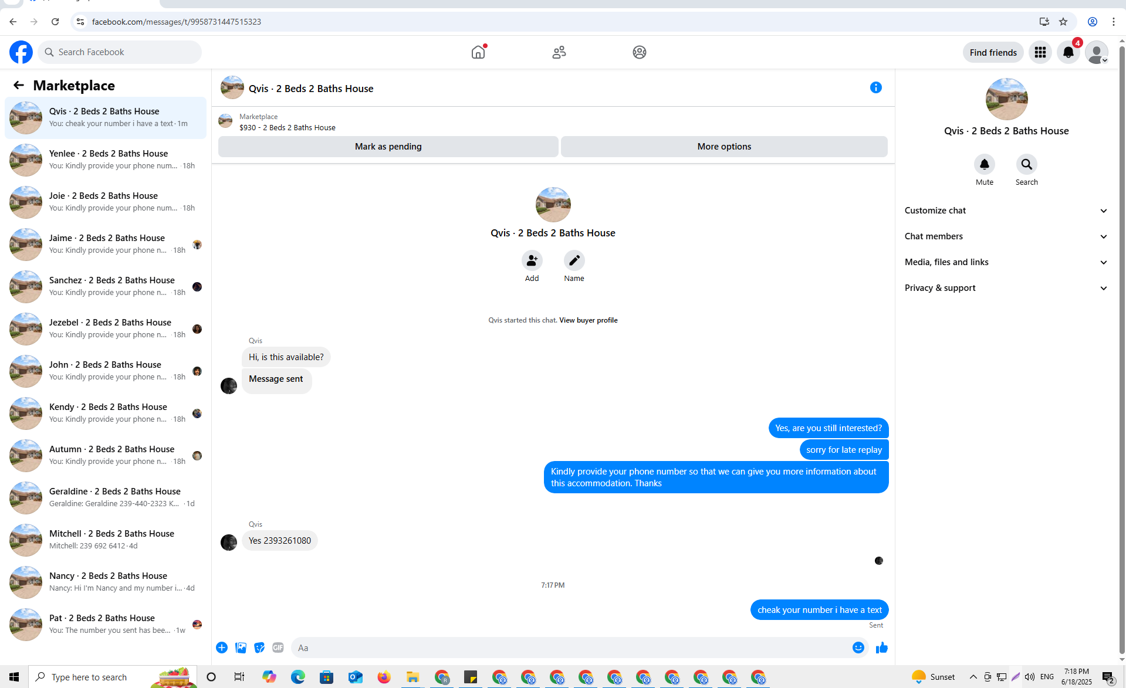
Task: Expand Media, files and links section
Action: 1006,262
